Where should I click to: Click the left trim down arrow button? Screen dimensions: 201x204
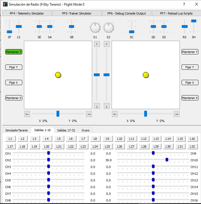tap(97, 106)
